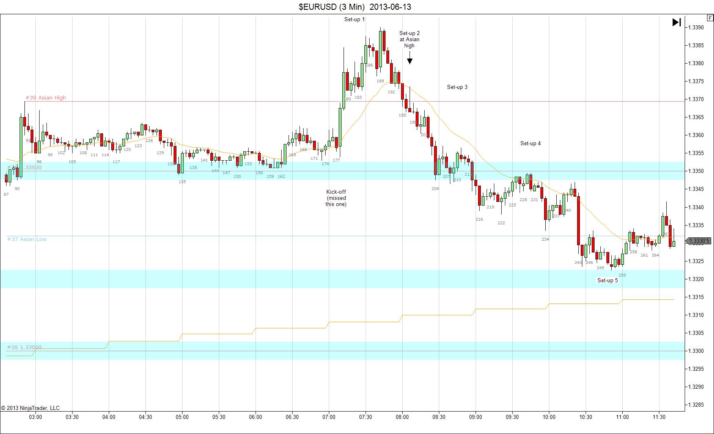The width and height of the screenshot is (714, 434).
Task: Click the #37 Asian Low line label
Action: coord(27,239)
